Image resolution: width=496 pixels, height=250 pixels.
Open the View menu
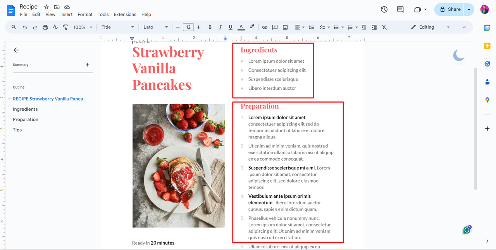pos(50,14)
